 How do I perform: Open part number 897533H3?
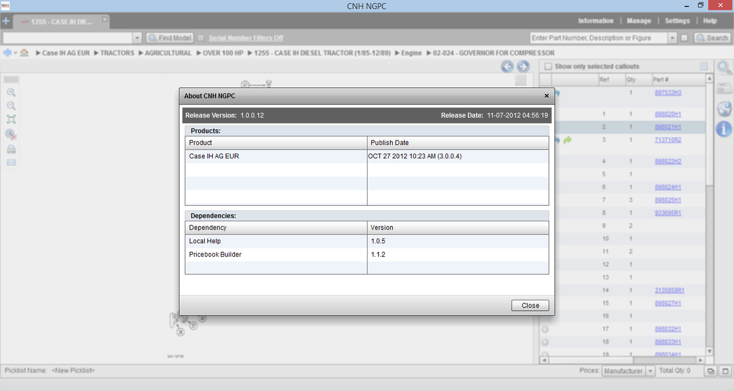tap(668, 92)
